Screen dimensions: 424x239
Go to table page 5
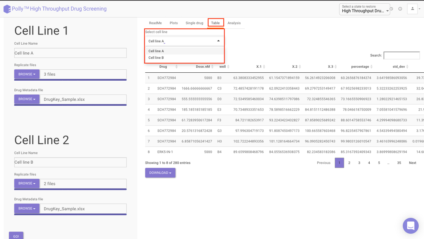(379, 163)
